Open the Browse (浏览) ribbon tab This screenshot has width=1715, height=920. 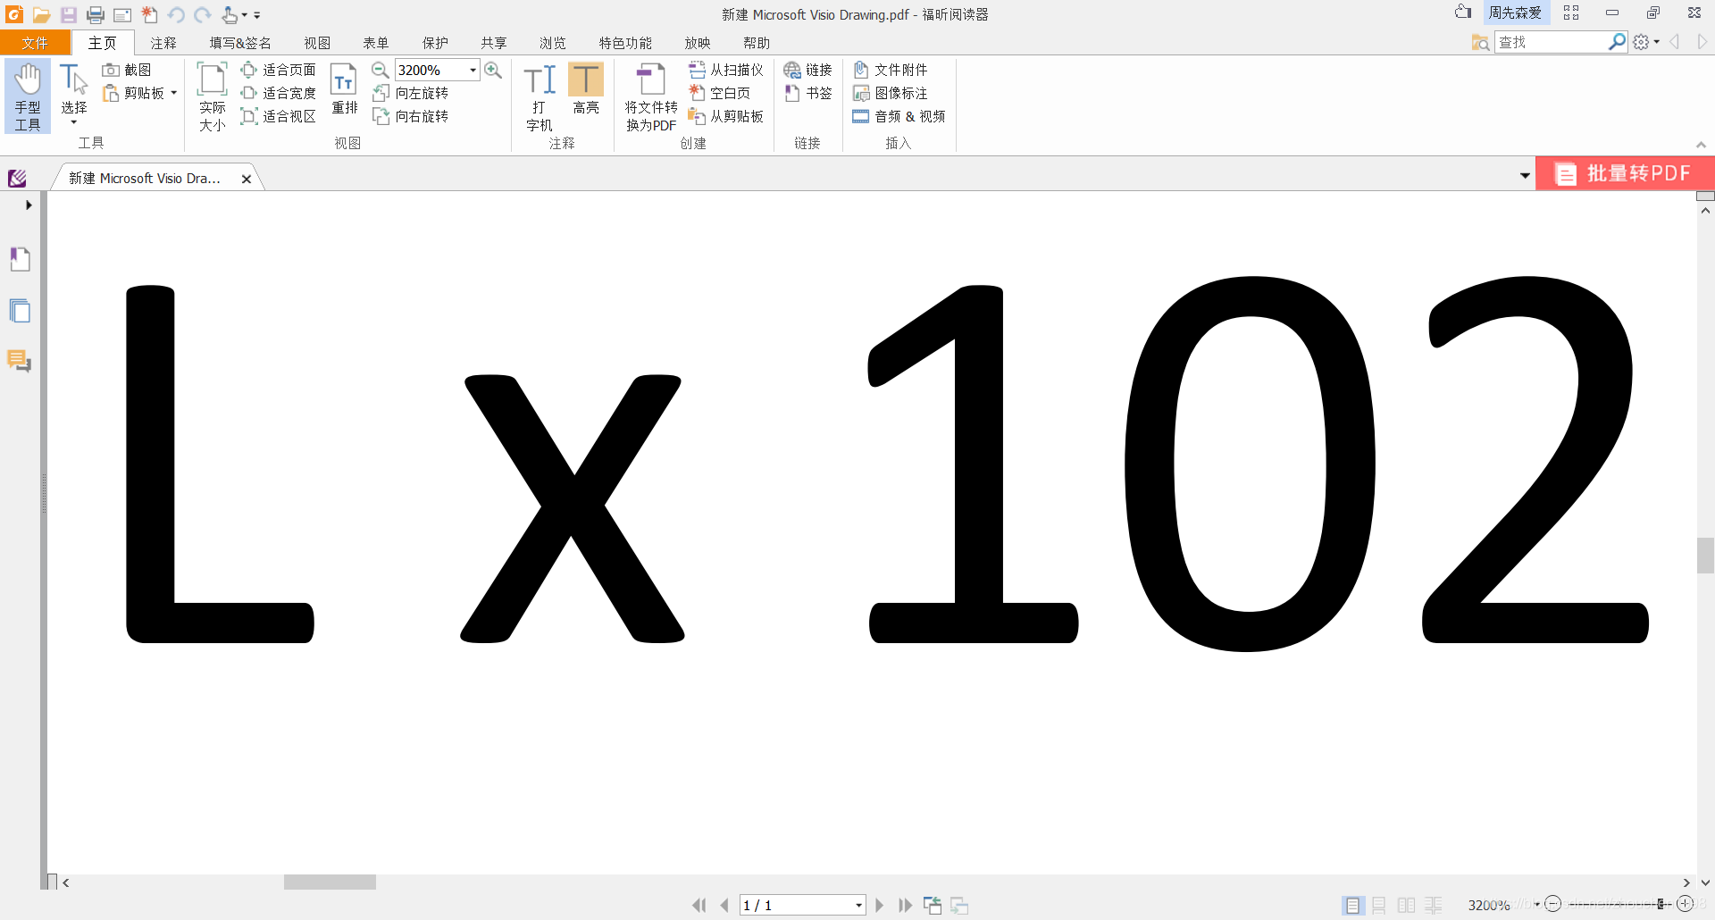click(553, 43)
